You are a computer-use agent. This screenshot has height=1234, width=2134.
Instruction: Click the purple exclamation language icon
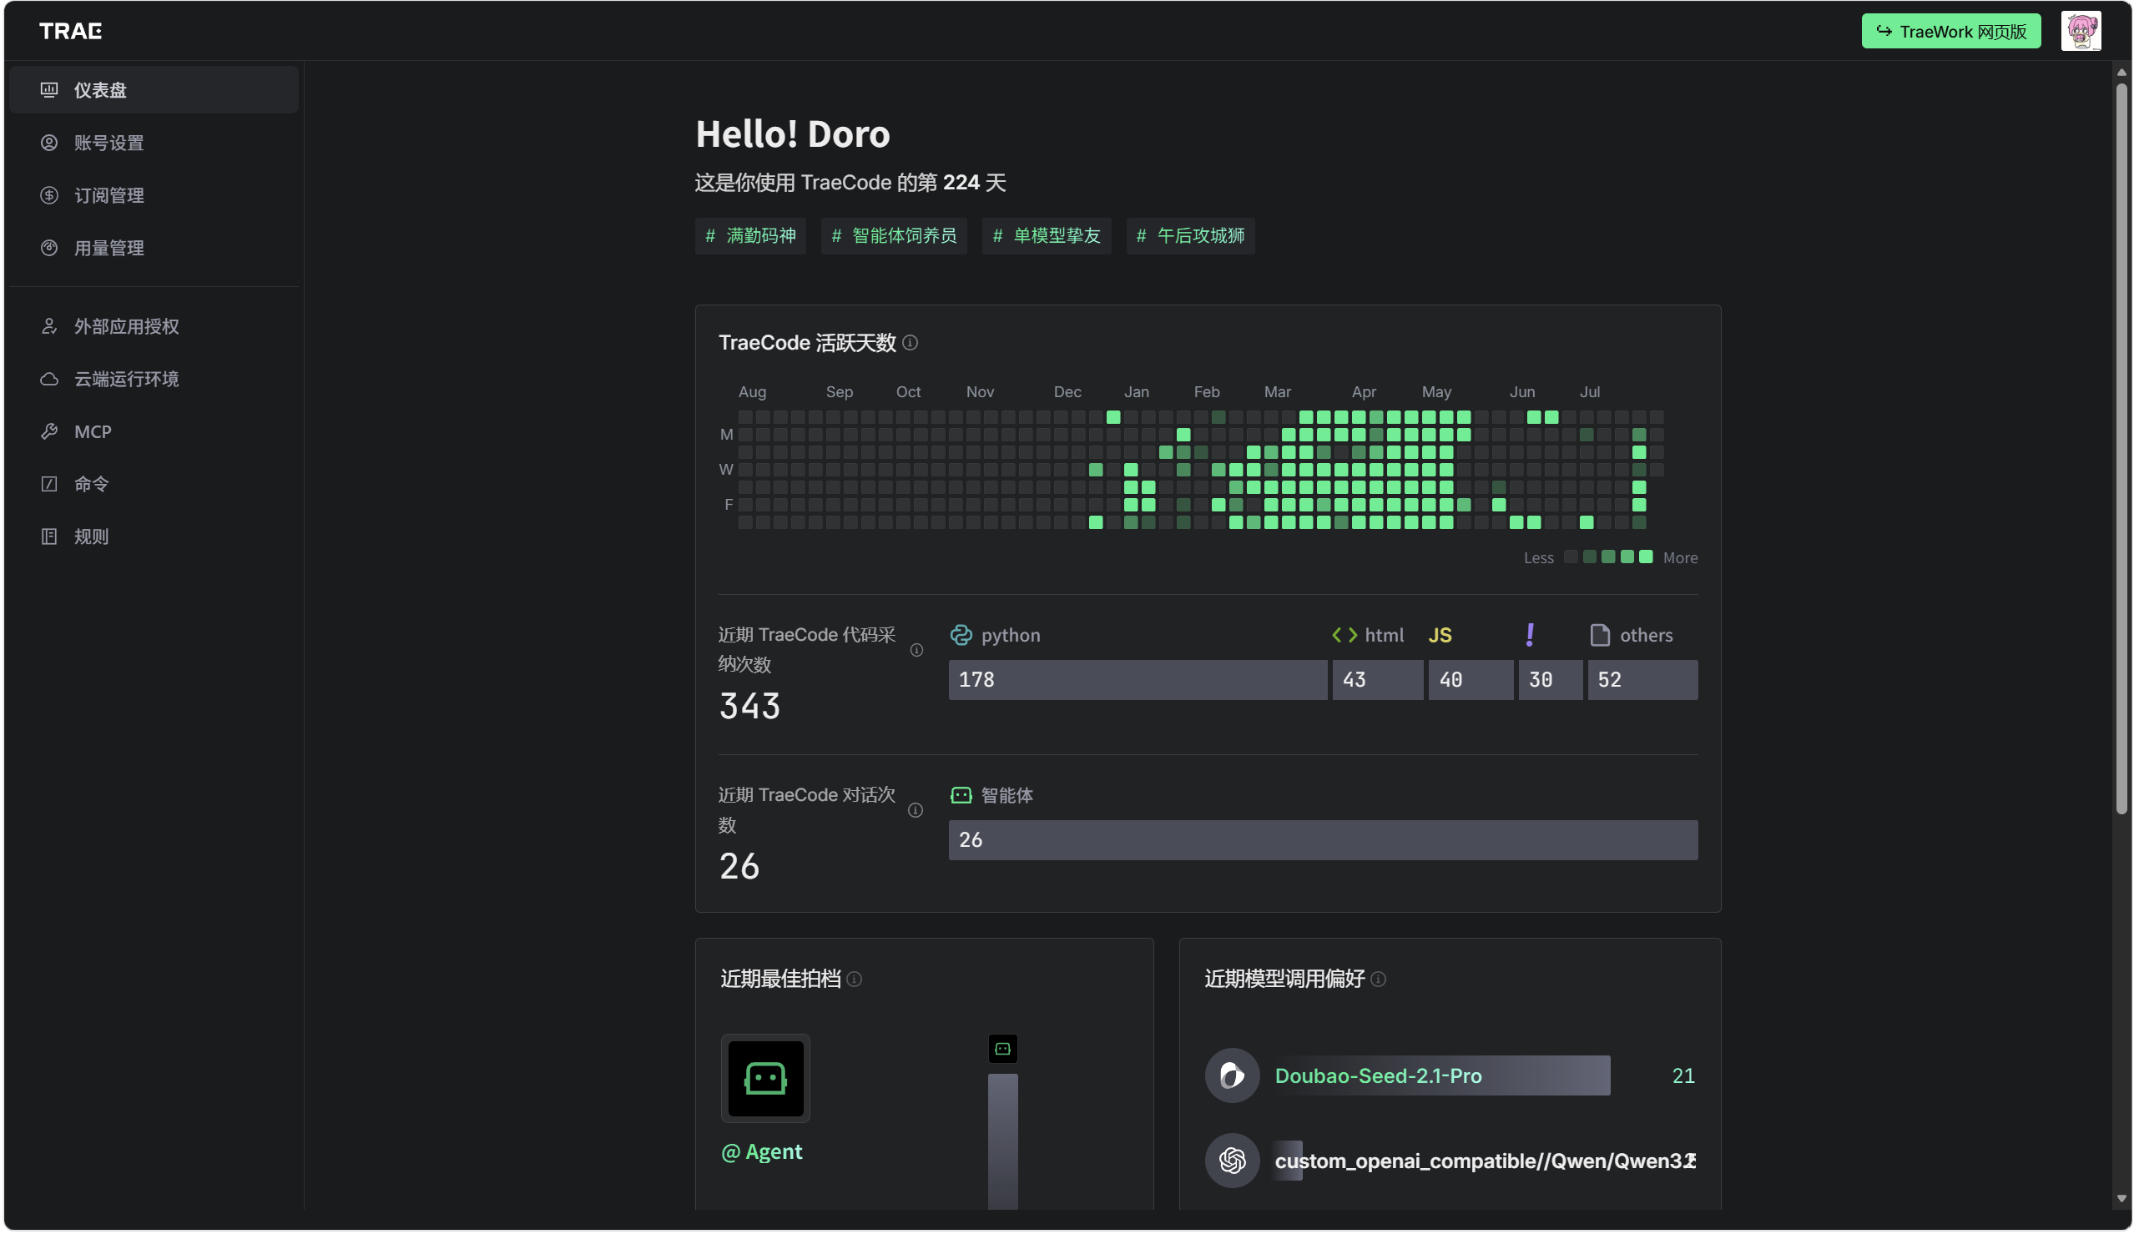pyautogui.click(x=1530, y=634)
